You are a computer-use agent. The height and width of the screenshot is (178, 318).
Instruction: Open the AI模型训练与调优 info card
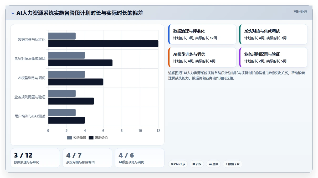pos(202,57)
